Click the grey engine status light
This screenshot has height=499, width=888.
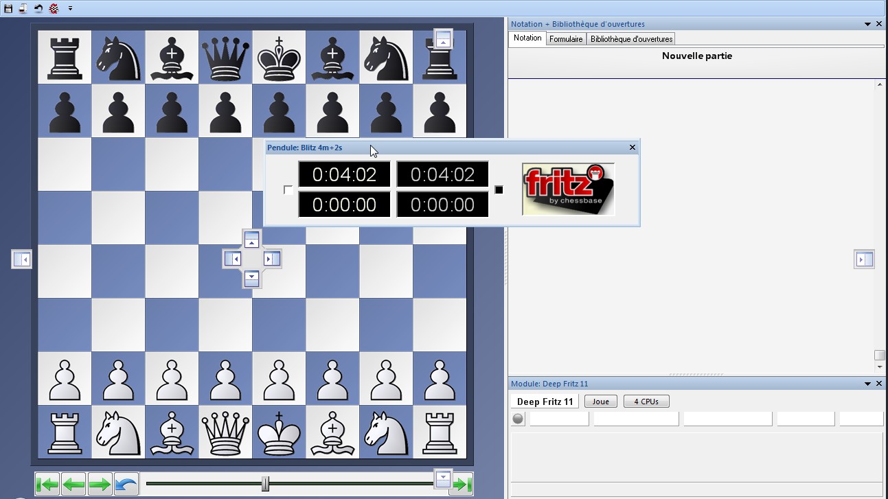[x=519, y=419]
